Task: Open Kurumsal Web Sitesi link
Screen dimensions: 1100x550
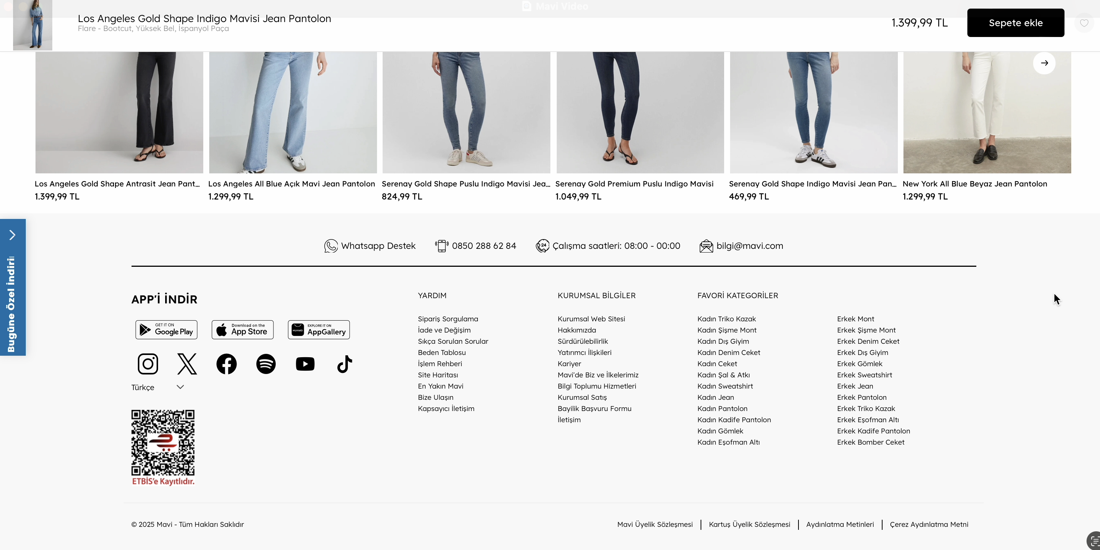Action: 591,319
